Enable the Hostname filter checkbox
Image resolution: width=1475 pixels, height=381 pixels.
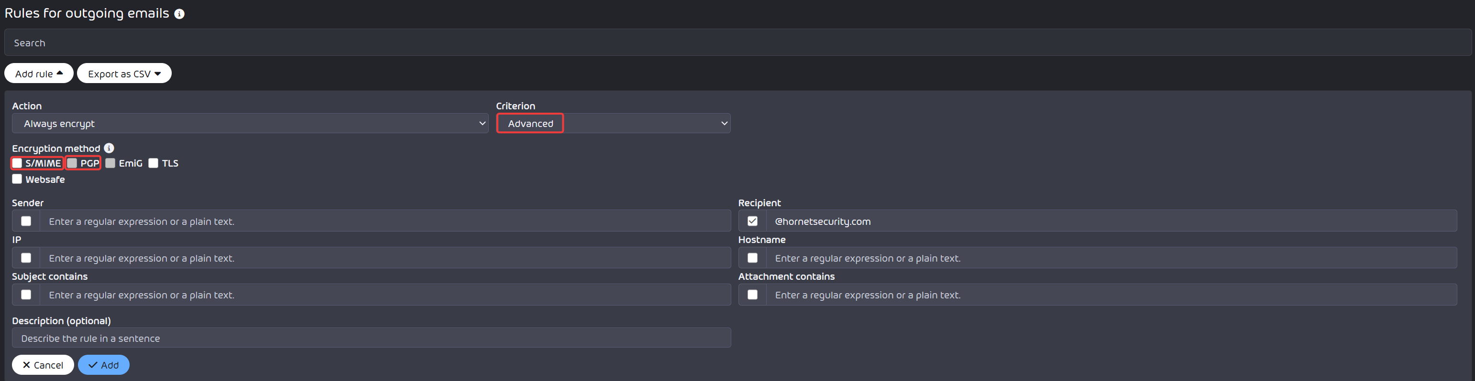752,258
